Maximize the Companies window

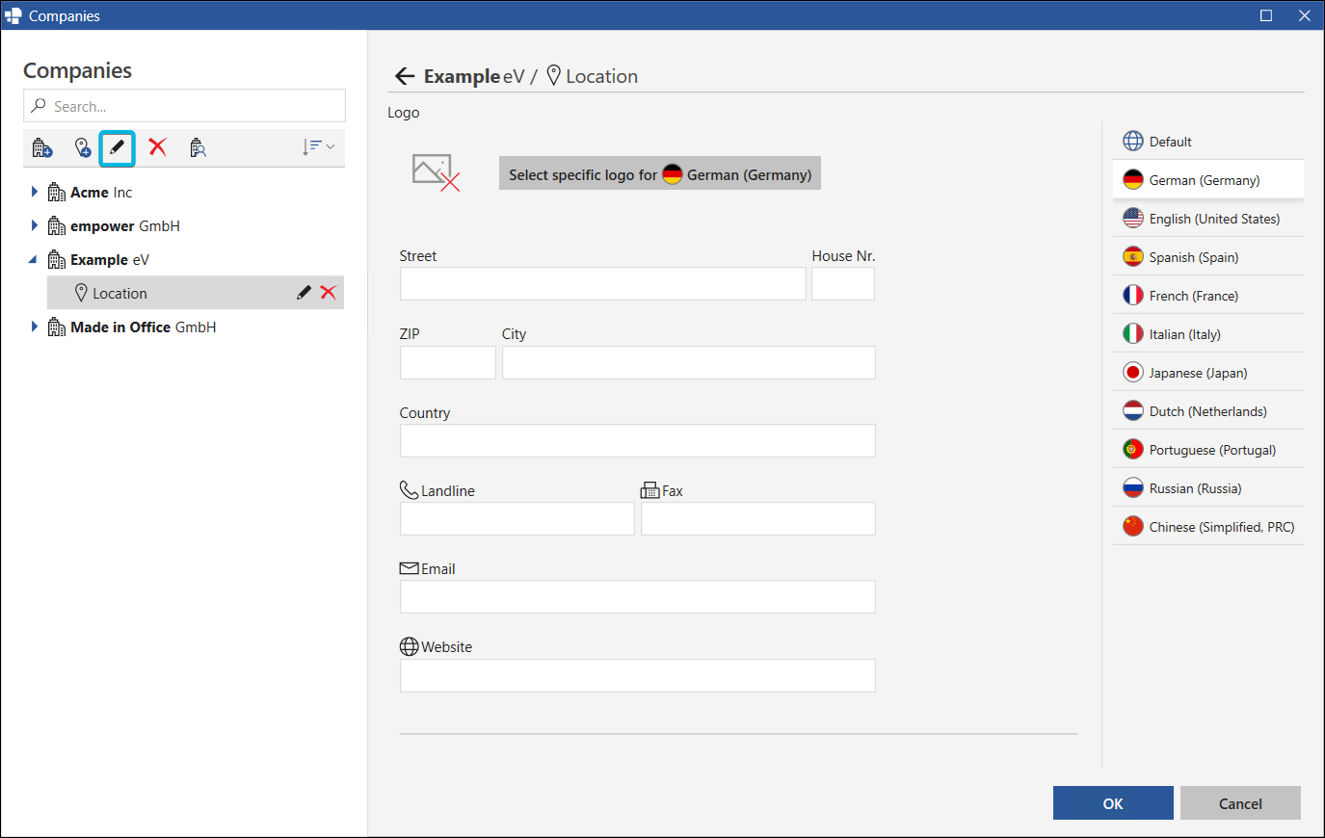tap(1266, 15)
